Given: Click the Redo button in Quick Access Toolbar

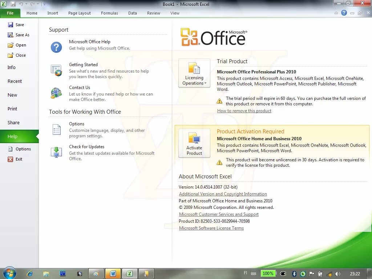Looking at the screenshot, I should point(32,4).
